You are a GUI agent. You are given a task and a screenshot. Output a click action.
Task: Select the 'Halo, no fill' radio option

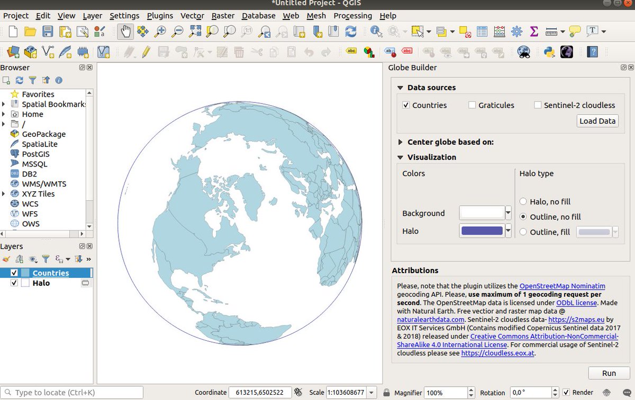(x=523, y=202)
